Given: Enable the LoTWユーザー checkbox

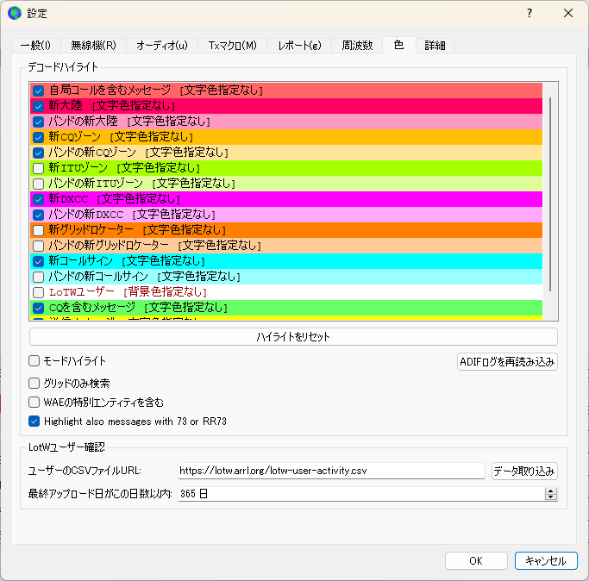Looking at the screenshot, I should click(x=38, y=292).
